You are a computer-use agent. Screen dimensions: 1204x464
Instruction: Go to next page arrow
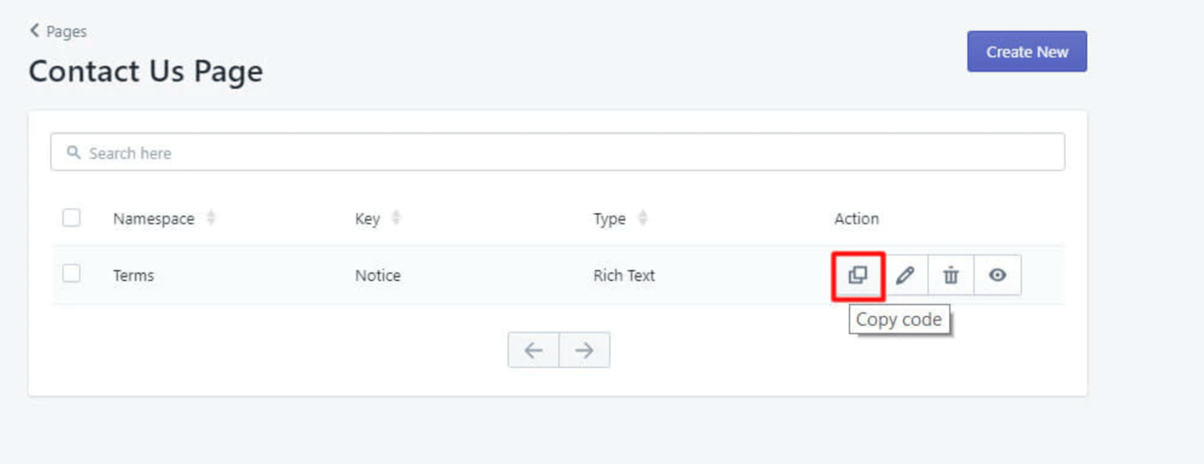[583, 350]
